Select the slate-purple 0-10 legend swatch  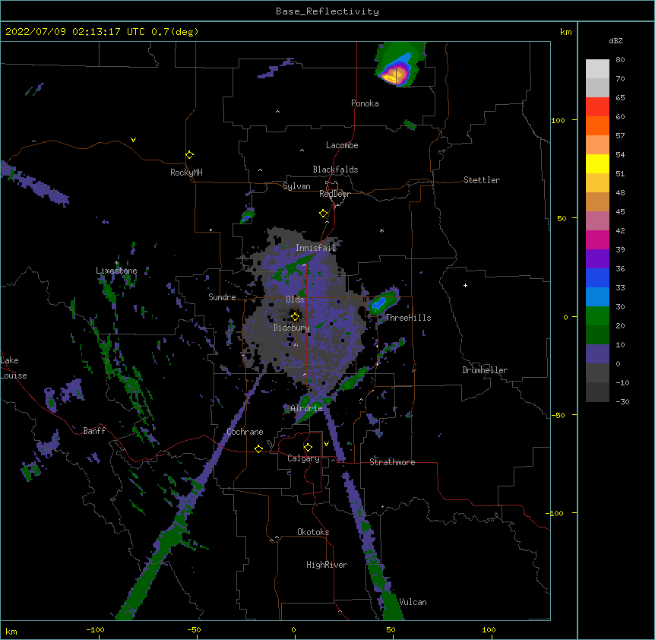click(x=597, y=354)
